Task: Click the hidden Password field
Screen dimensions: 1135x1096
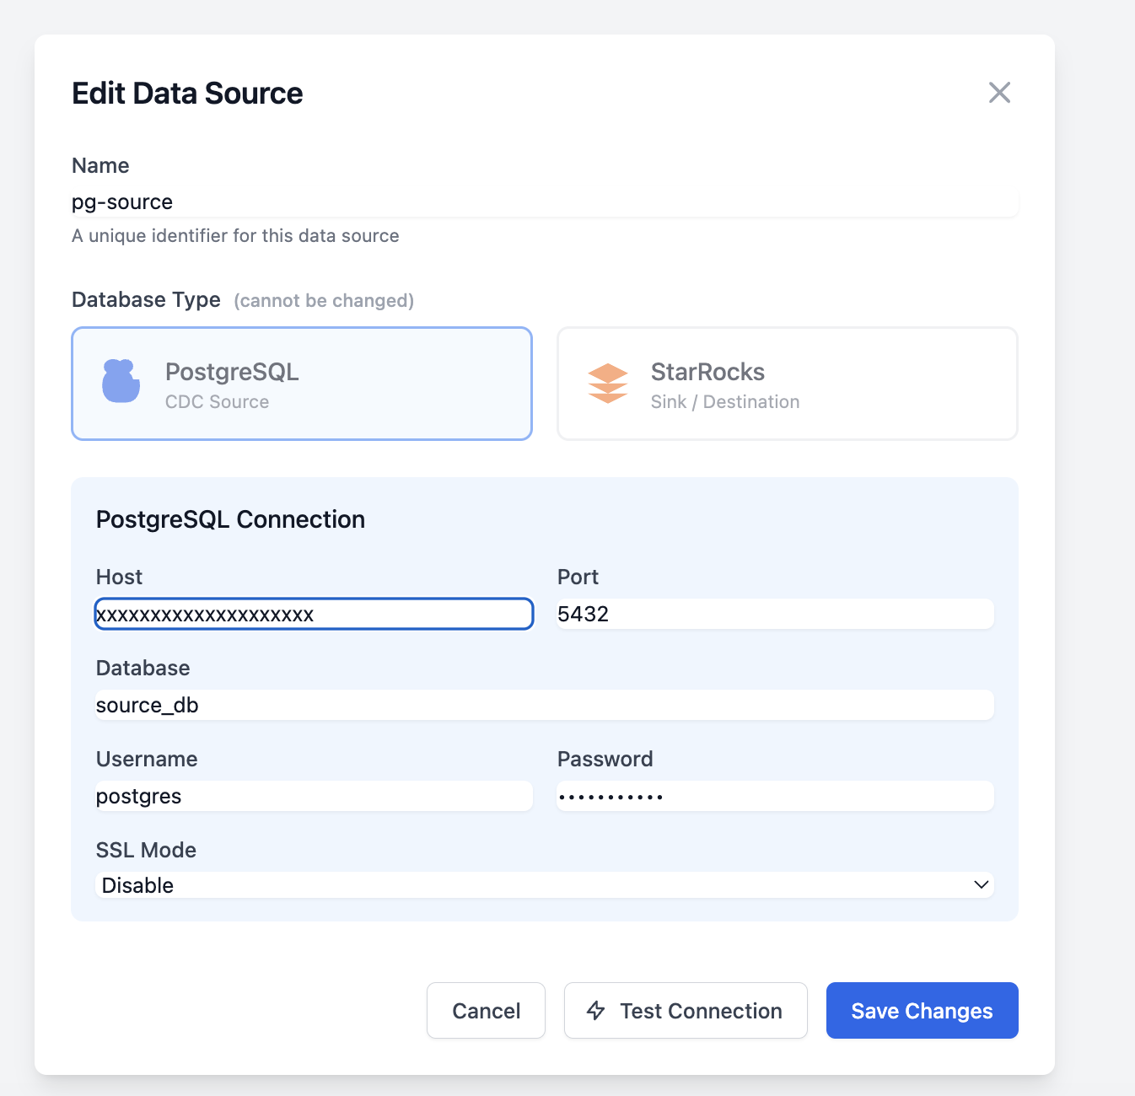Action: [x=774, y=796]
